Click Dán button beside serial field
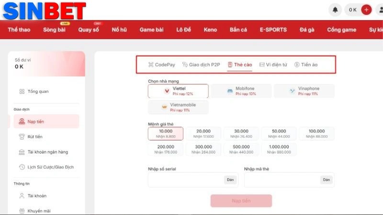383x215 pixels. pyautogui.click(x=230, y=180)
